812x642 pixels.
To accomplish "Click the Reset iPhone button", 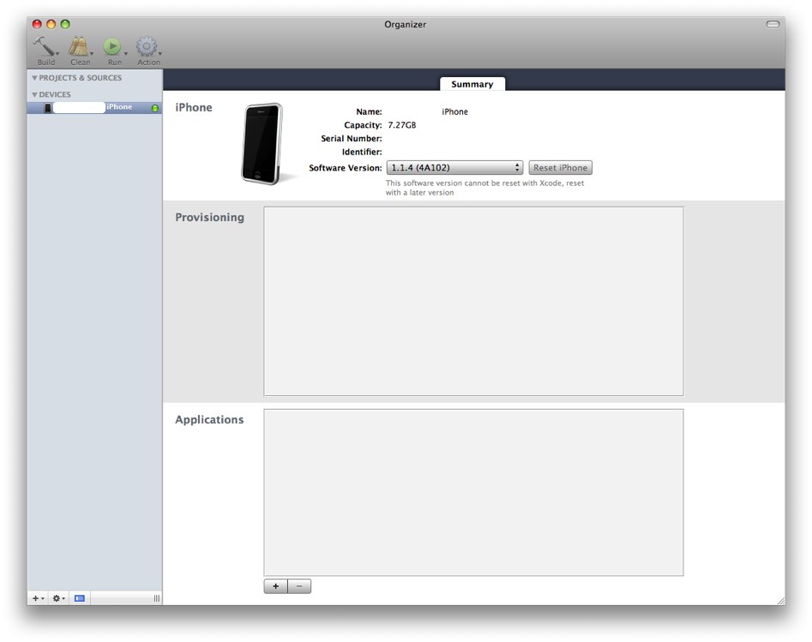I will (560, 168).
